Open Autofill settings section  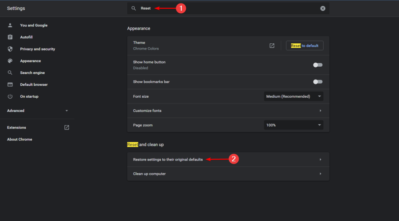(26, 37)
